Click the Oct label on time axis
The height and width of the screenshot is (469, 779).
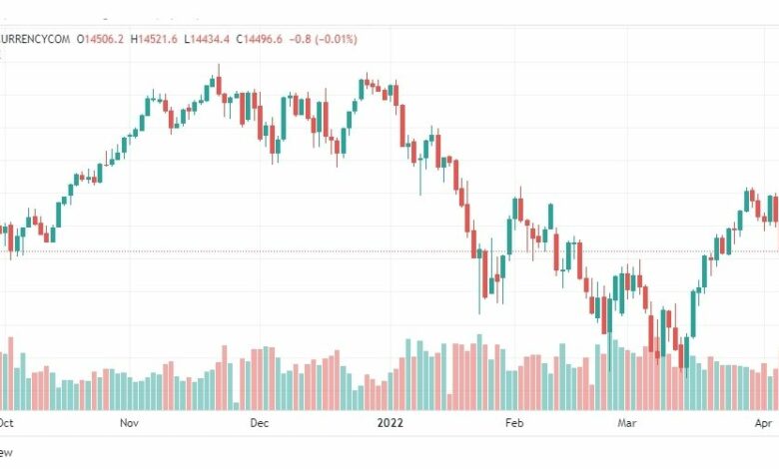point(6,423)
